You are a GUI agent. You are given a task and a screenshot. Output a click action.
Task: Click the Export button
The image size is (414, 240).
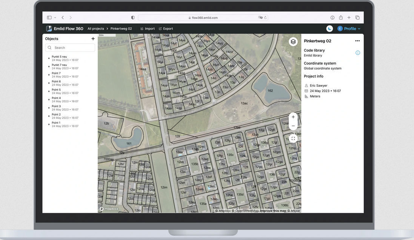coord(166,28)
